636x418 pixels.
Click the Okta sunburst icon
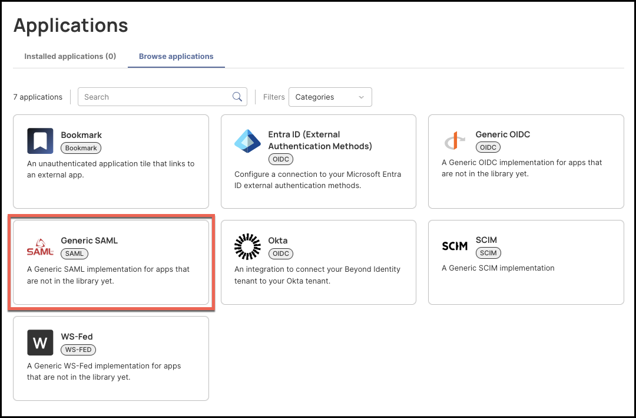click(247, 246)
